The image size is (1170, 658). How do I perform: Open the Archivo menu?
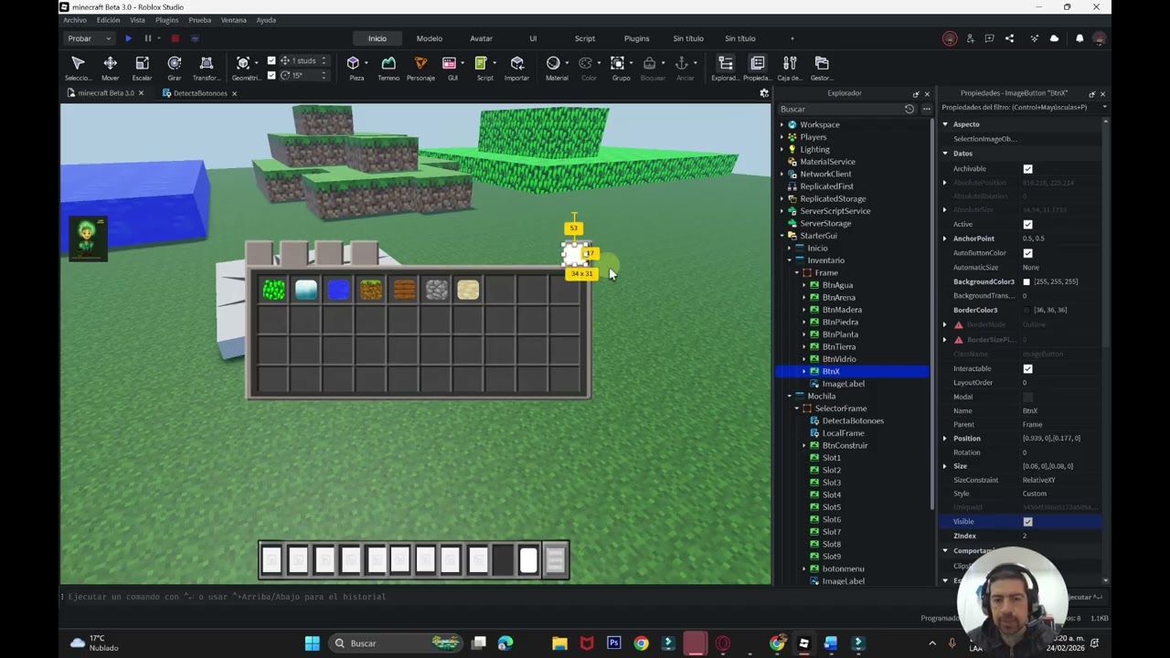pos(75,20)
